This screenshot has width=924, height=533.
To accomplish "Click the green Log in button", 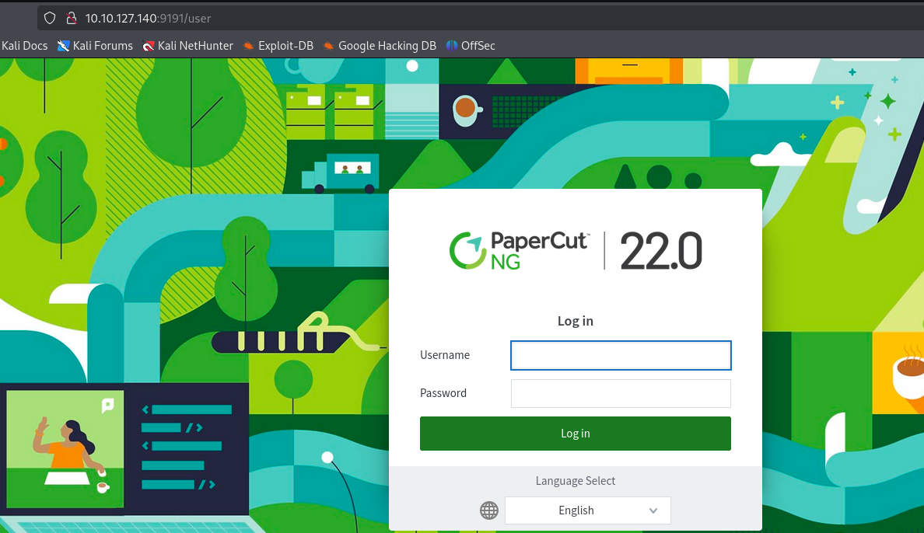I will coord(575,434).
